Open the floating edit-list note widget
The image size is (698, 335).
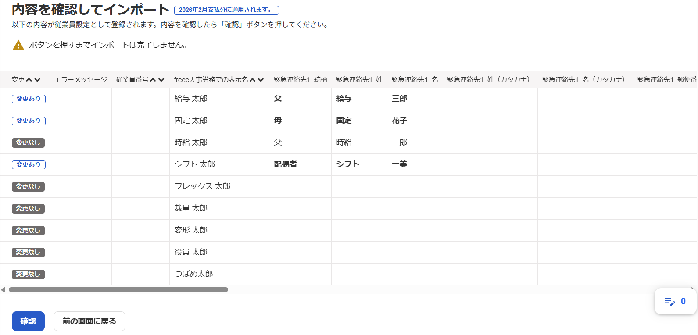675,301
